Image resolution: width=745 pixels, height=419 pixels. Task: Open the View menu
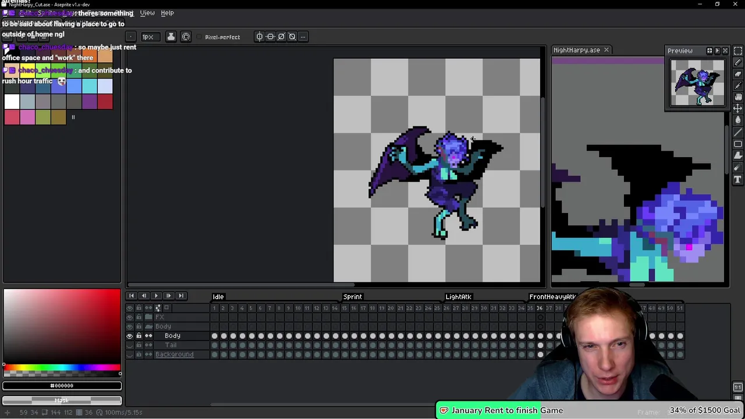[x=147, y=13]
